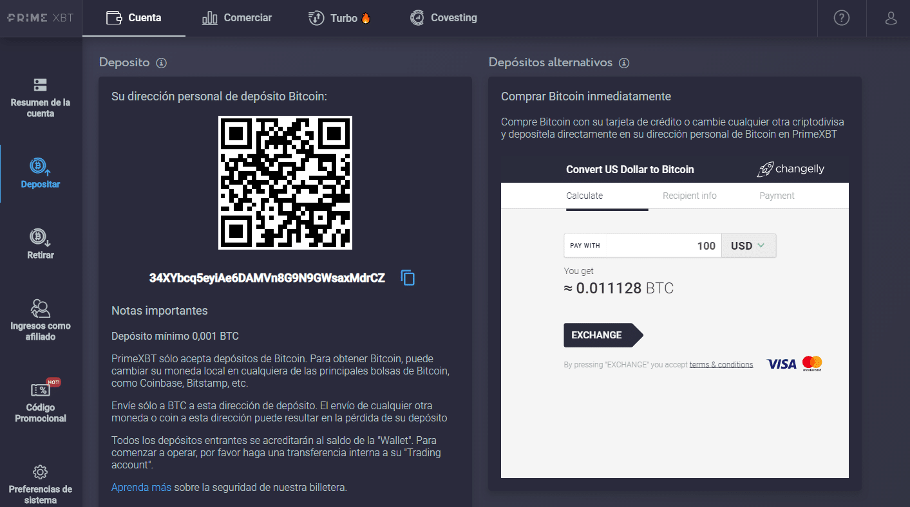Go to the Covesting tab
Screen dimensions: 910x507
pos(444,18)
